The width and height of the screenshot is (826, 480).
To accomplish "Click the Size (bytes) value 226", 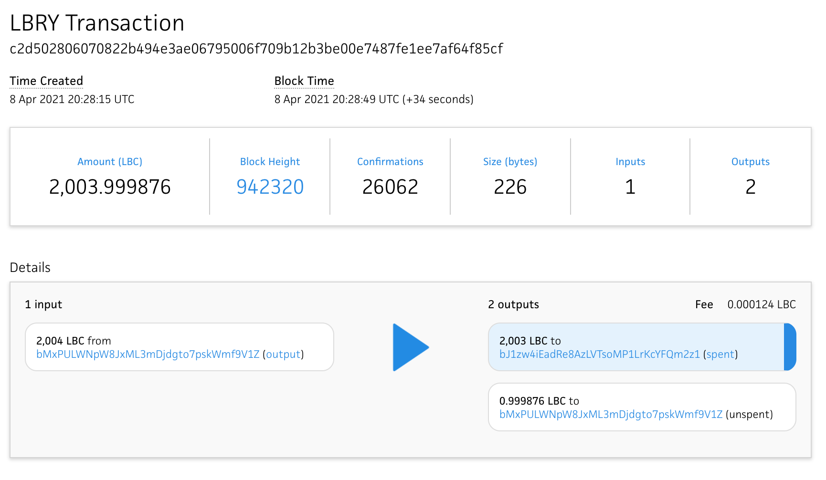I will tap(510, 187).
